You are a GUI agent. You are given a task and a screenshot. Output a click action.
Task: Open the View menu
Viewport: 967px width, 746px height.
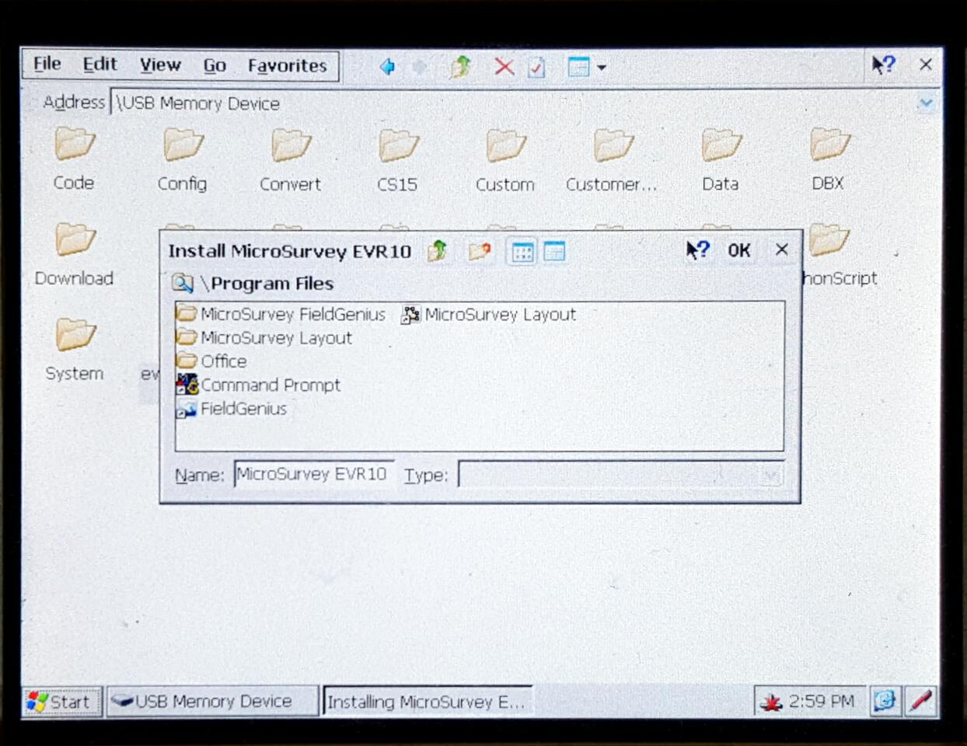click(x=160, y=65)
